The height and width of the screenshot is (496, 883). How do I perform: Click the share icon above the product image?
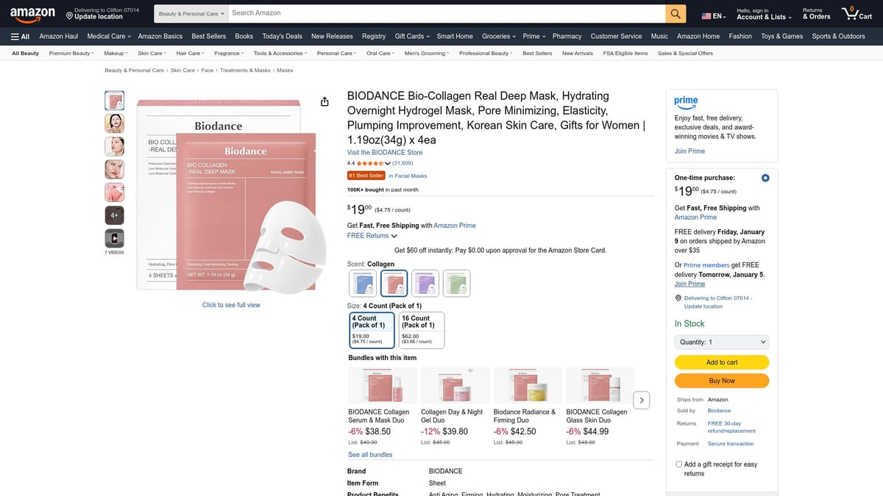click(x=325, y=101)
